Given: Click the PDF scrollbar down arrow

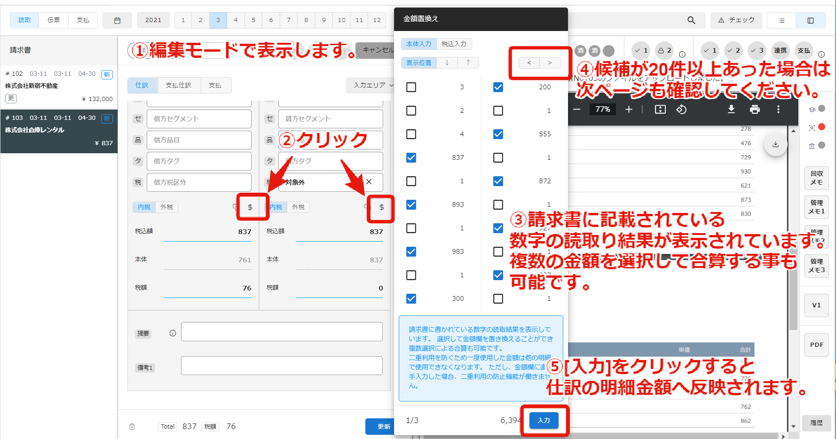Looking at the screenshot, I should pos(794,427).
